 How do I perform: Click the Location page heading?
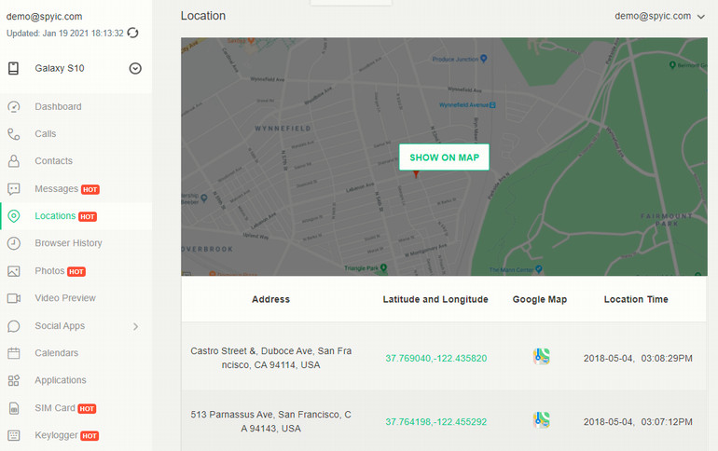tap(203, 16)
